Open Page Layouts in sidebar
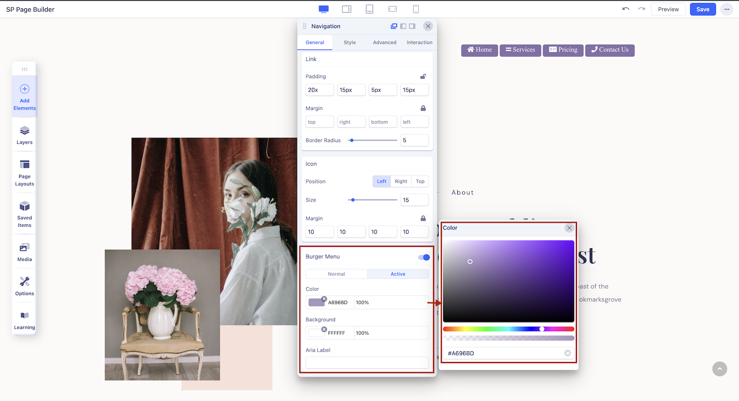This screenshot has height=401, width=739. (25, 172)
